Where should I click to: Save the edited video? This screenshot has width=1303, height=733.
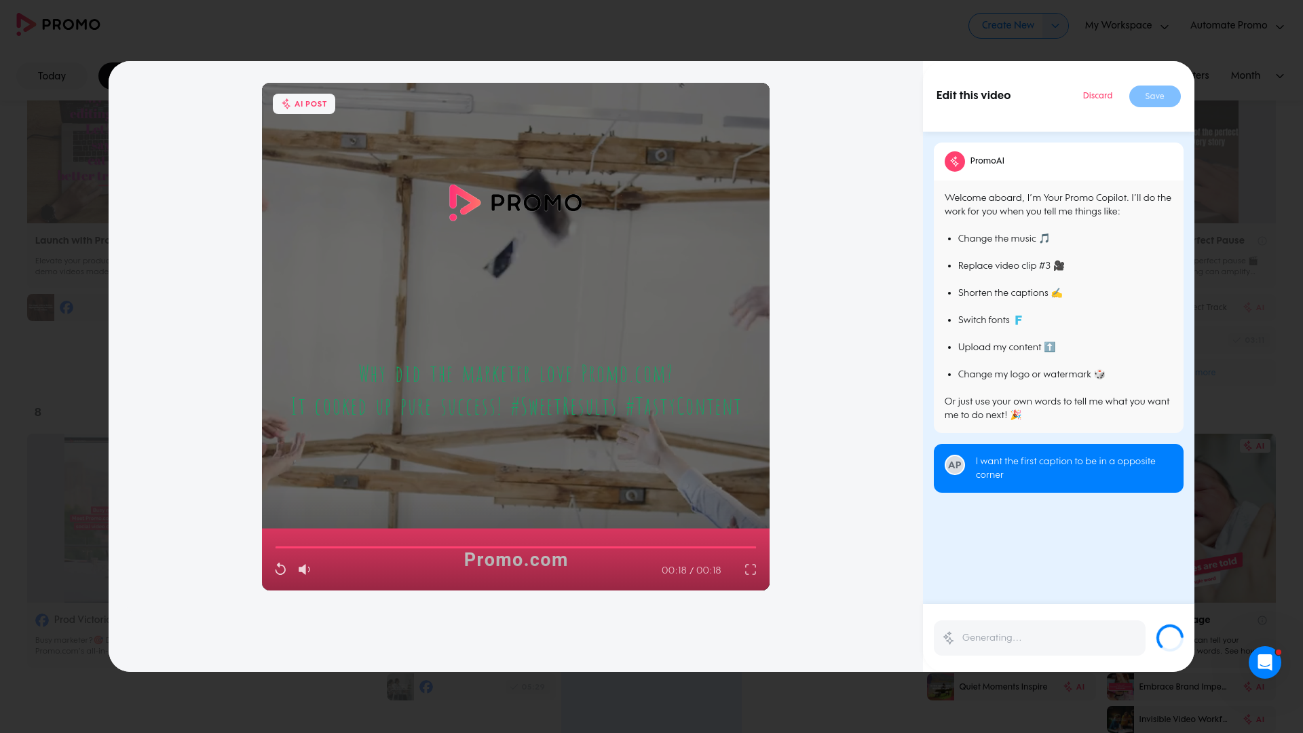coord(1154,96)
